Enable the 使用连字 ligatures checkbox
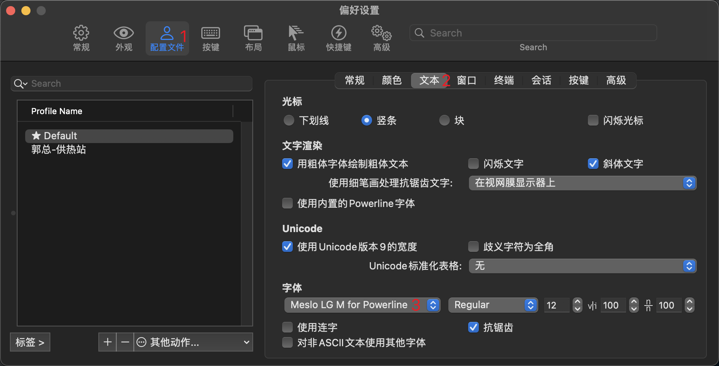The image size is (719, 366). click(x=287, y=327)
